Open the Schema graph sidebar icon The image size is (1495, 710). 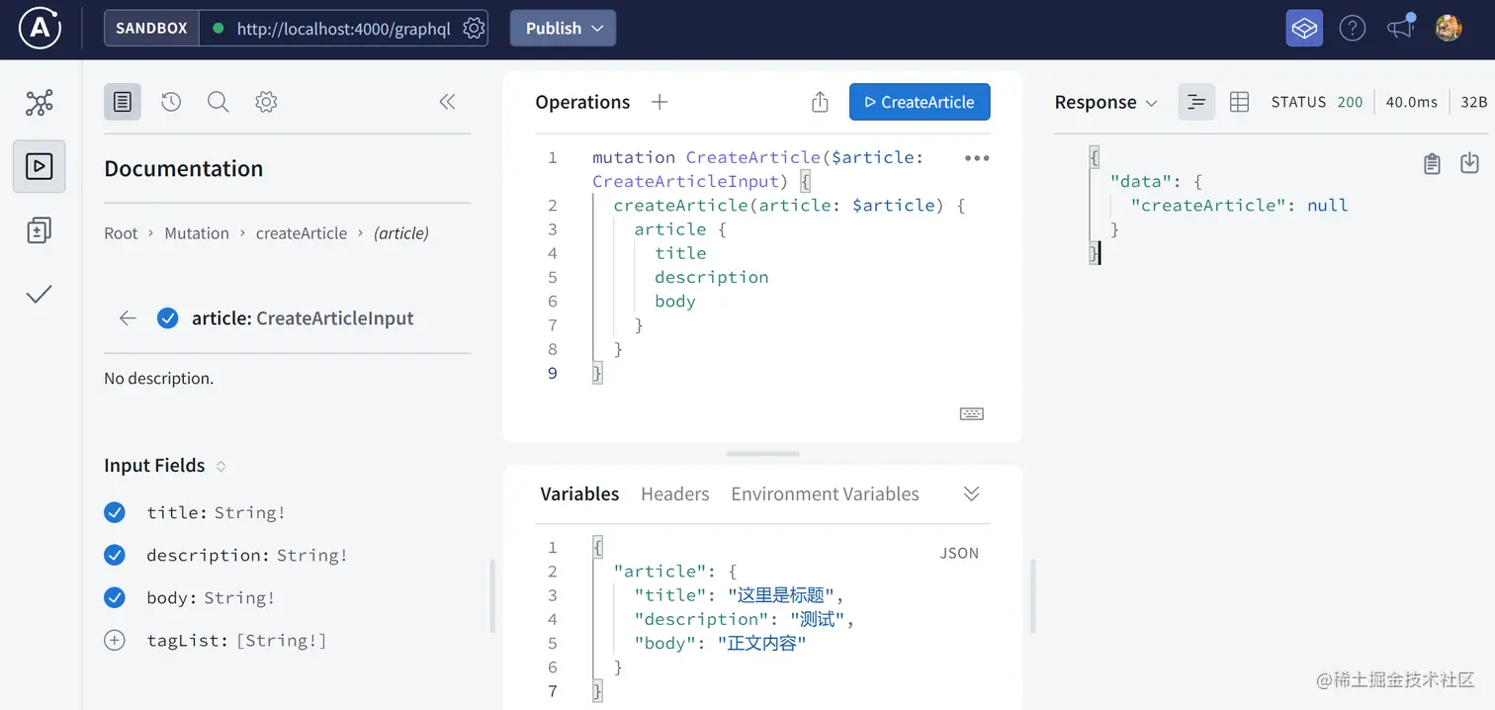pyautogui.click(x=40, y=102)
